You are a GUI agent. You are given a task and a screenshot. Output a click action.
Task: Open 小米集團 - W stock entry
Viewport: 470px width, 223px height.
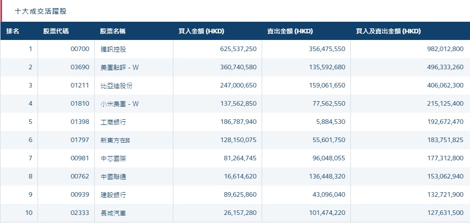120,104
